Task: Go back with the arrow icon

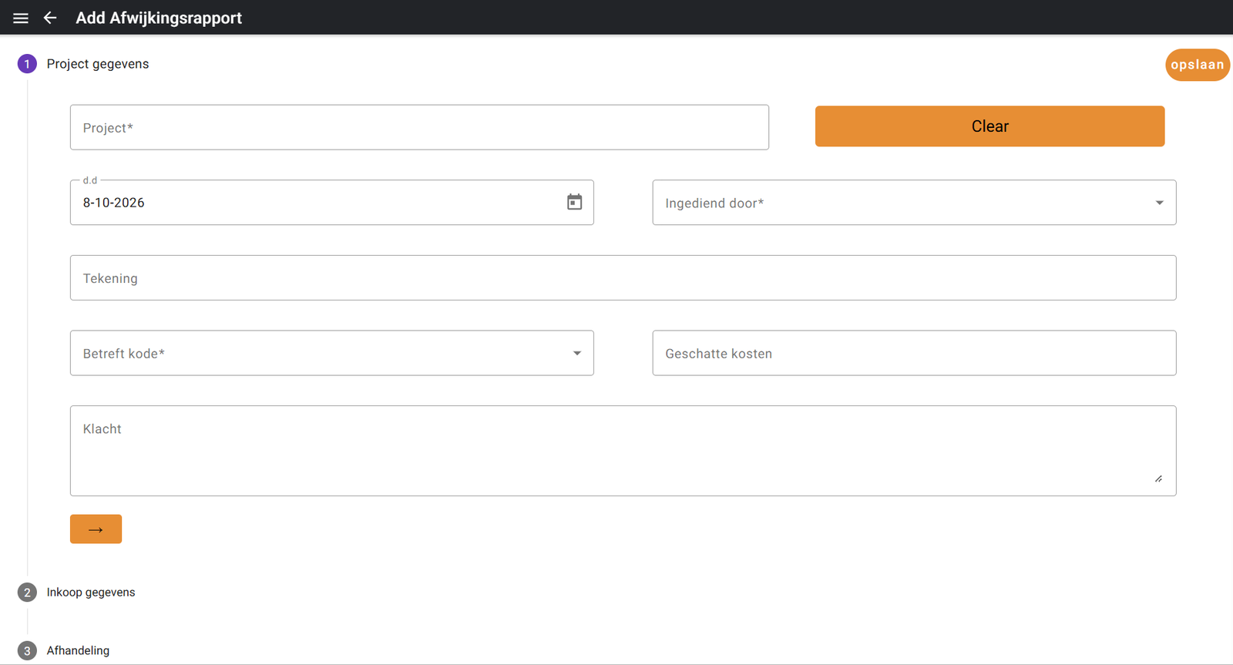Action: [x=50, y=18]
